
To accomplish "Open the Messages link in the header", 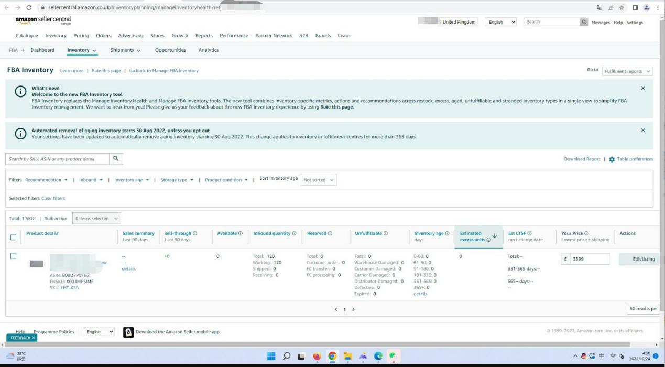I will coord(601,23).
